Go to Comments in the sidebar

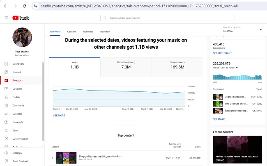[x=18, y=105]
